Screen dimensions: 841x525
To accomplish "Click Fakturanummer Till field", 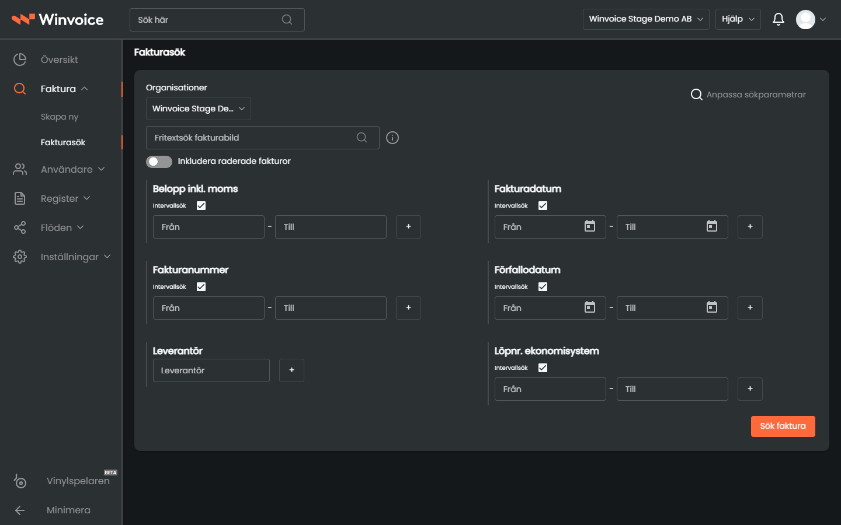I will (331, 308).
